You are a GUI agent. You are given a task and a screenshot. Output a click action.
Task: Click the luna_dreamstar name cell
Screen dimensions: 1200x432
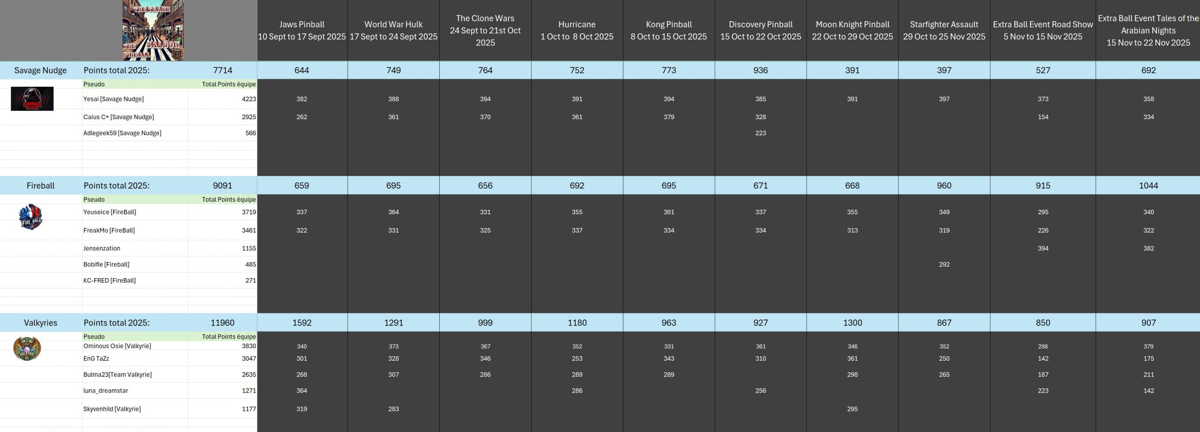tap(105, 391)
